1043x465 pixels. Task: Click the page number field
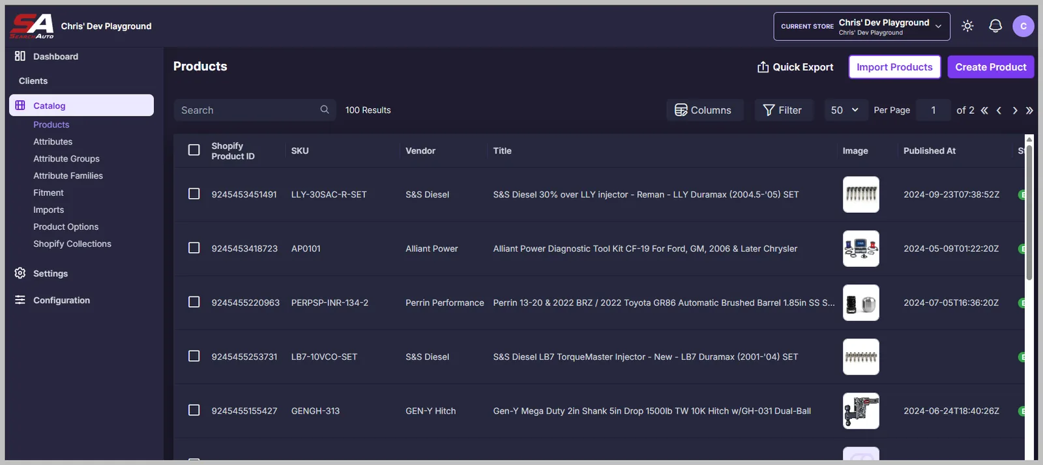tap(933, 110)
